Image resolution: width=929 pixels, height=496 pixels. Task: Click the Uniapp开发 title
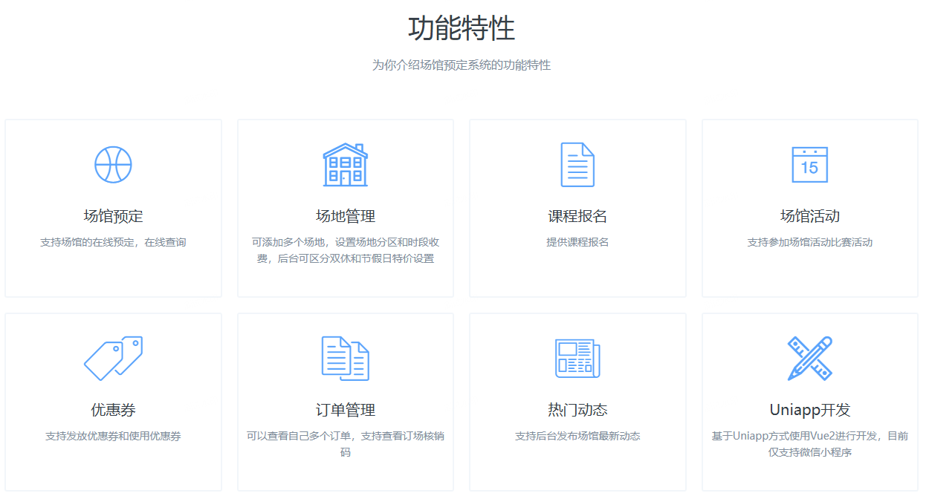[809, 410]
